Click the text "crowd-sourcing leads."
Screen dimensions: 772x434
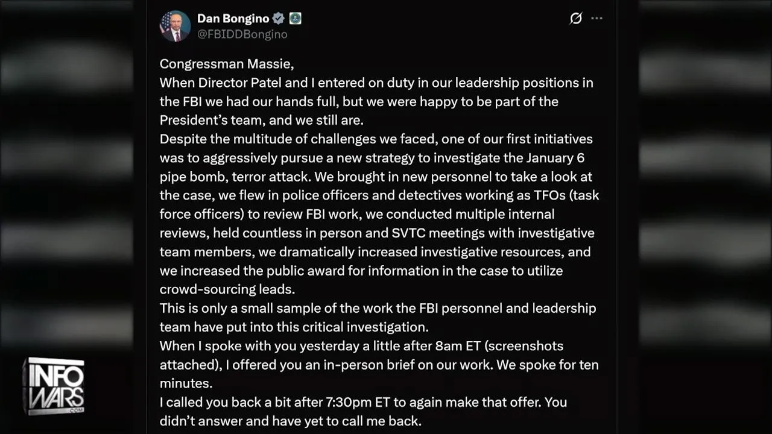tap(227, 289)
